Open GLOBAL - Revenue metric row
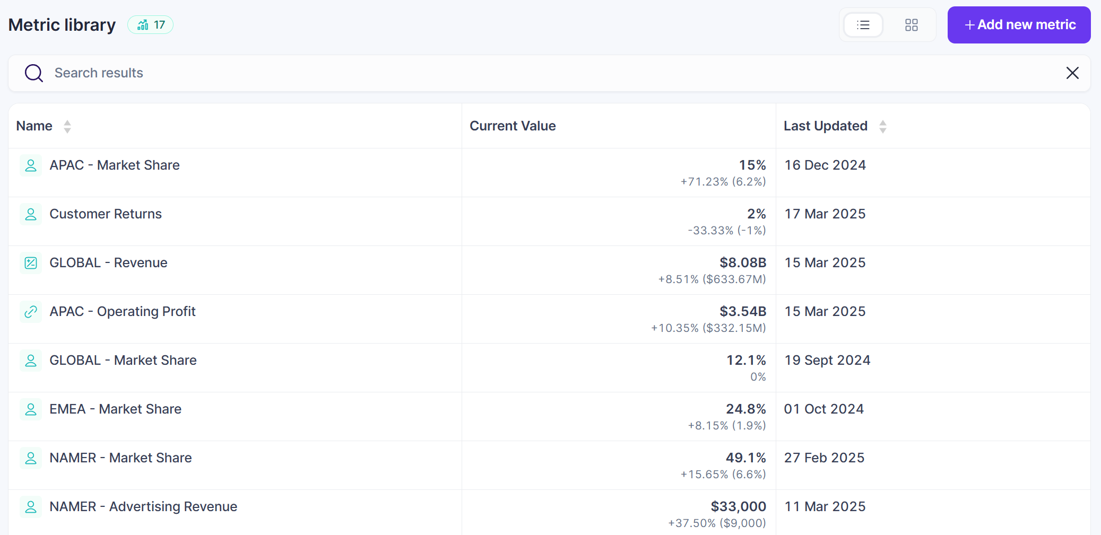 point(108,263)
